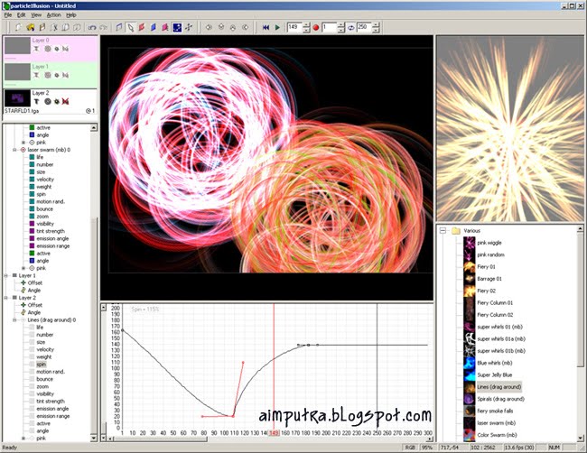Click the Paste toolbar icon
The width and height of the screenshot is (587, 453).
click(77, 27)
